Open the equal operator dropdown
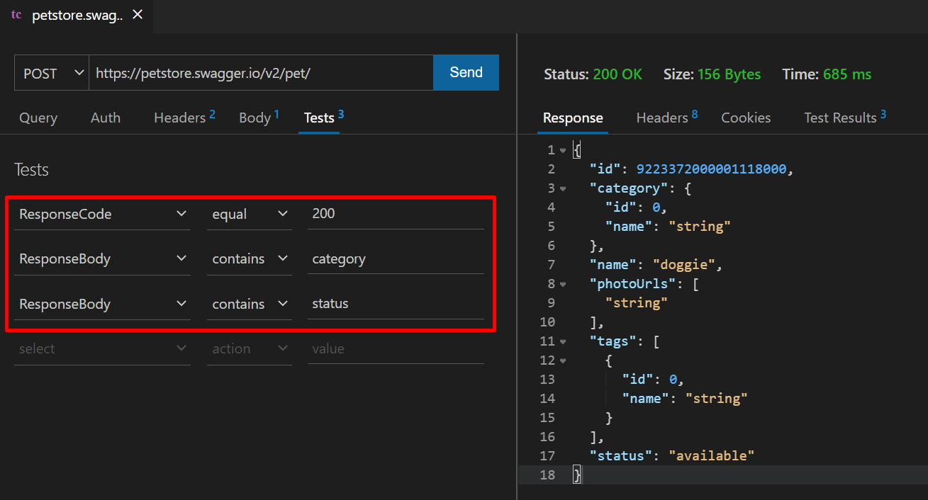The width and height of the screenshot is (928, 500). 250,214
